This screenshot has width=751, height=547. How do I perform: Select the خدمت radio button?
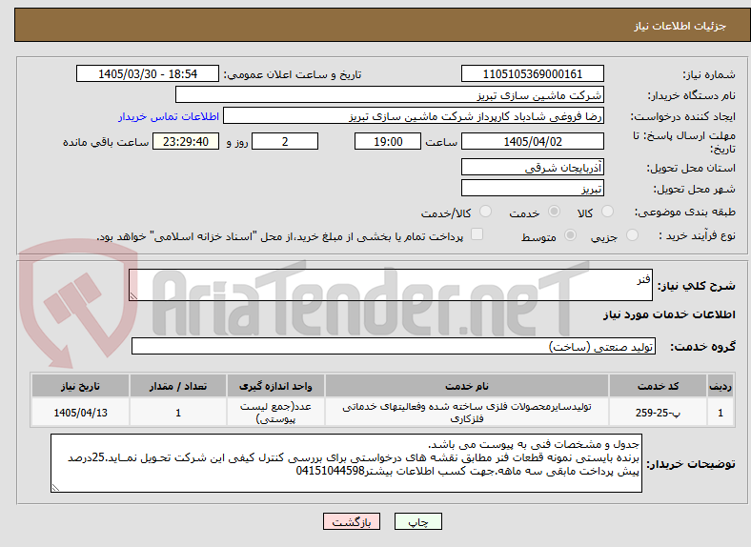pyautogui.click(x=554, y=212)
